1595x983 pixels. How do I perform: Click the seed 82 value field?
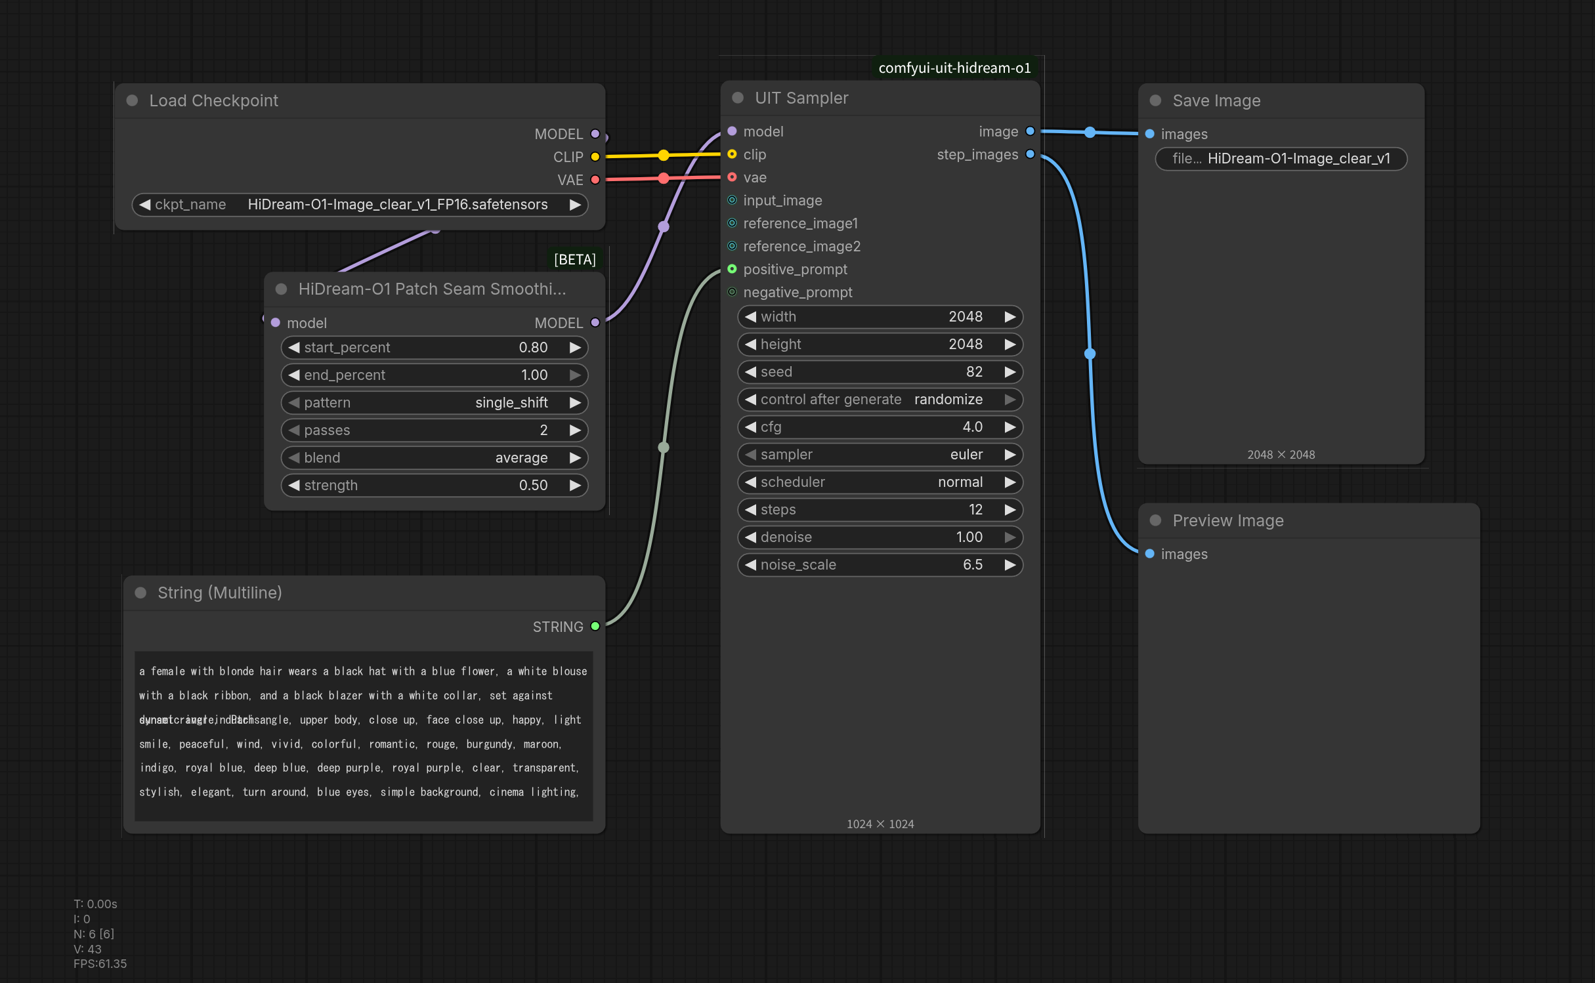(x=880, y=372)
